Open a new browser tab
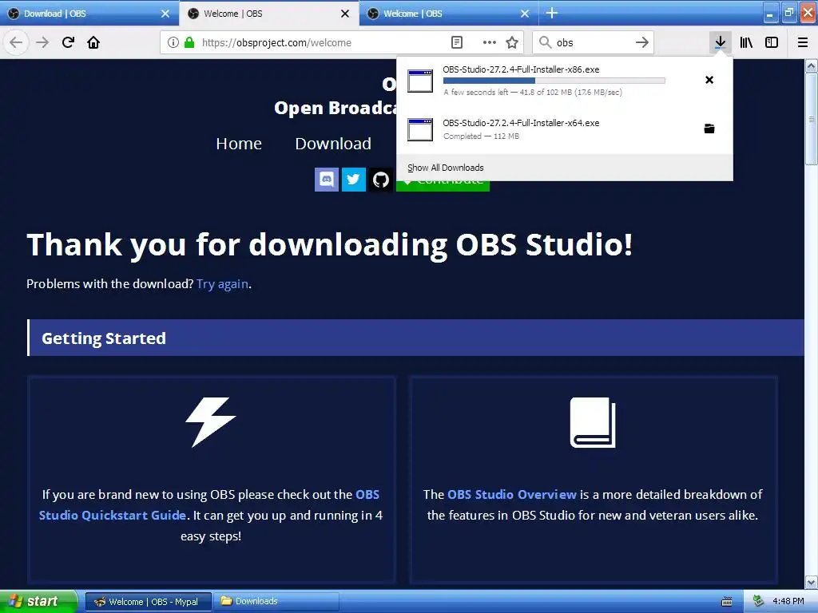Screen dimensions: 818x613 (552, 13)
